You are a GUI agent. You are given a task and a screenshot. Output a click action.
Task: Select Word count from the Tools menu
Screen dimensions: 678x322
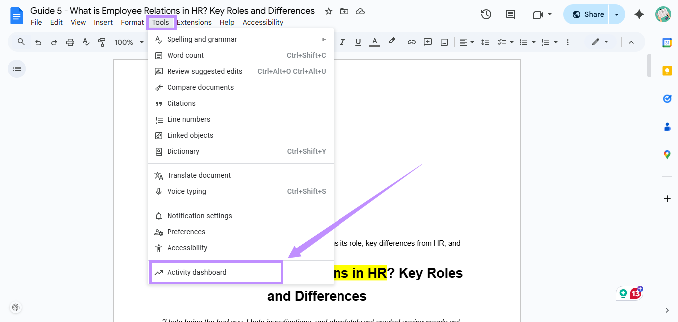point(185,55)
